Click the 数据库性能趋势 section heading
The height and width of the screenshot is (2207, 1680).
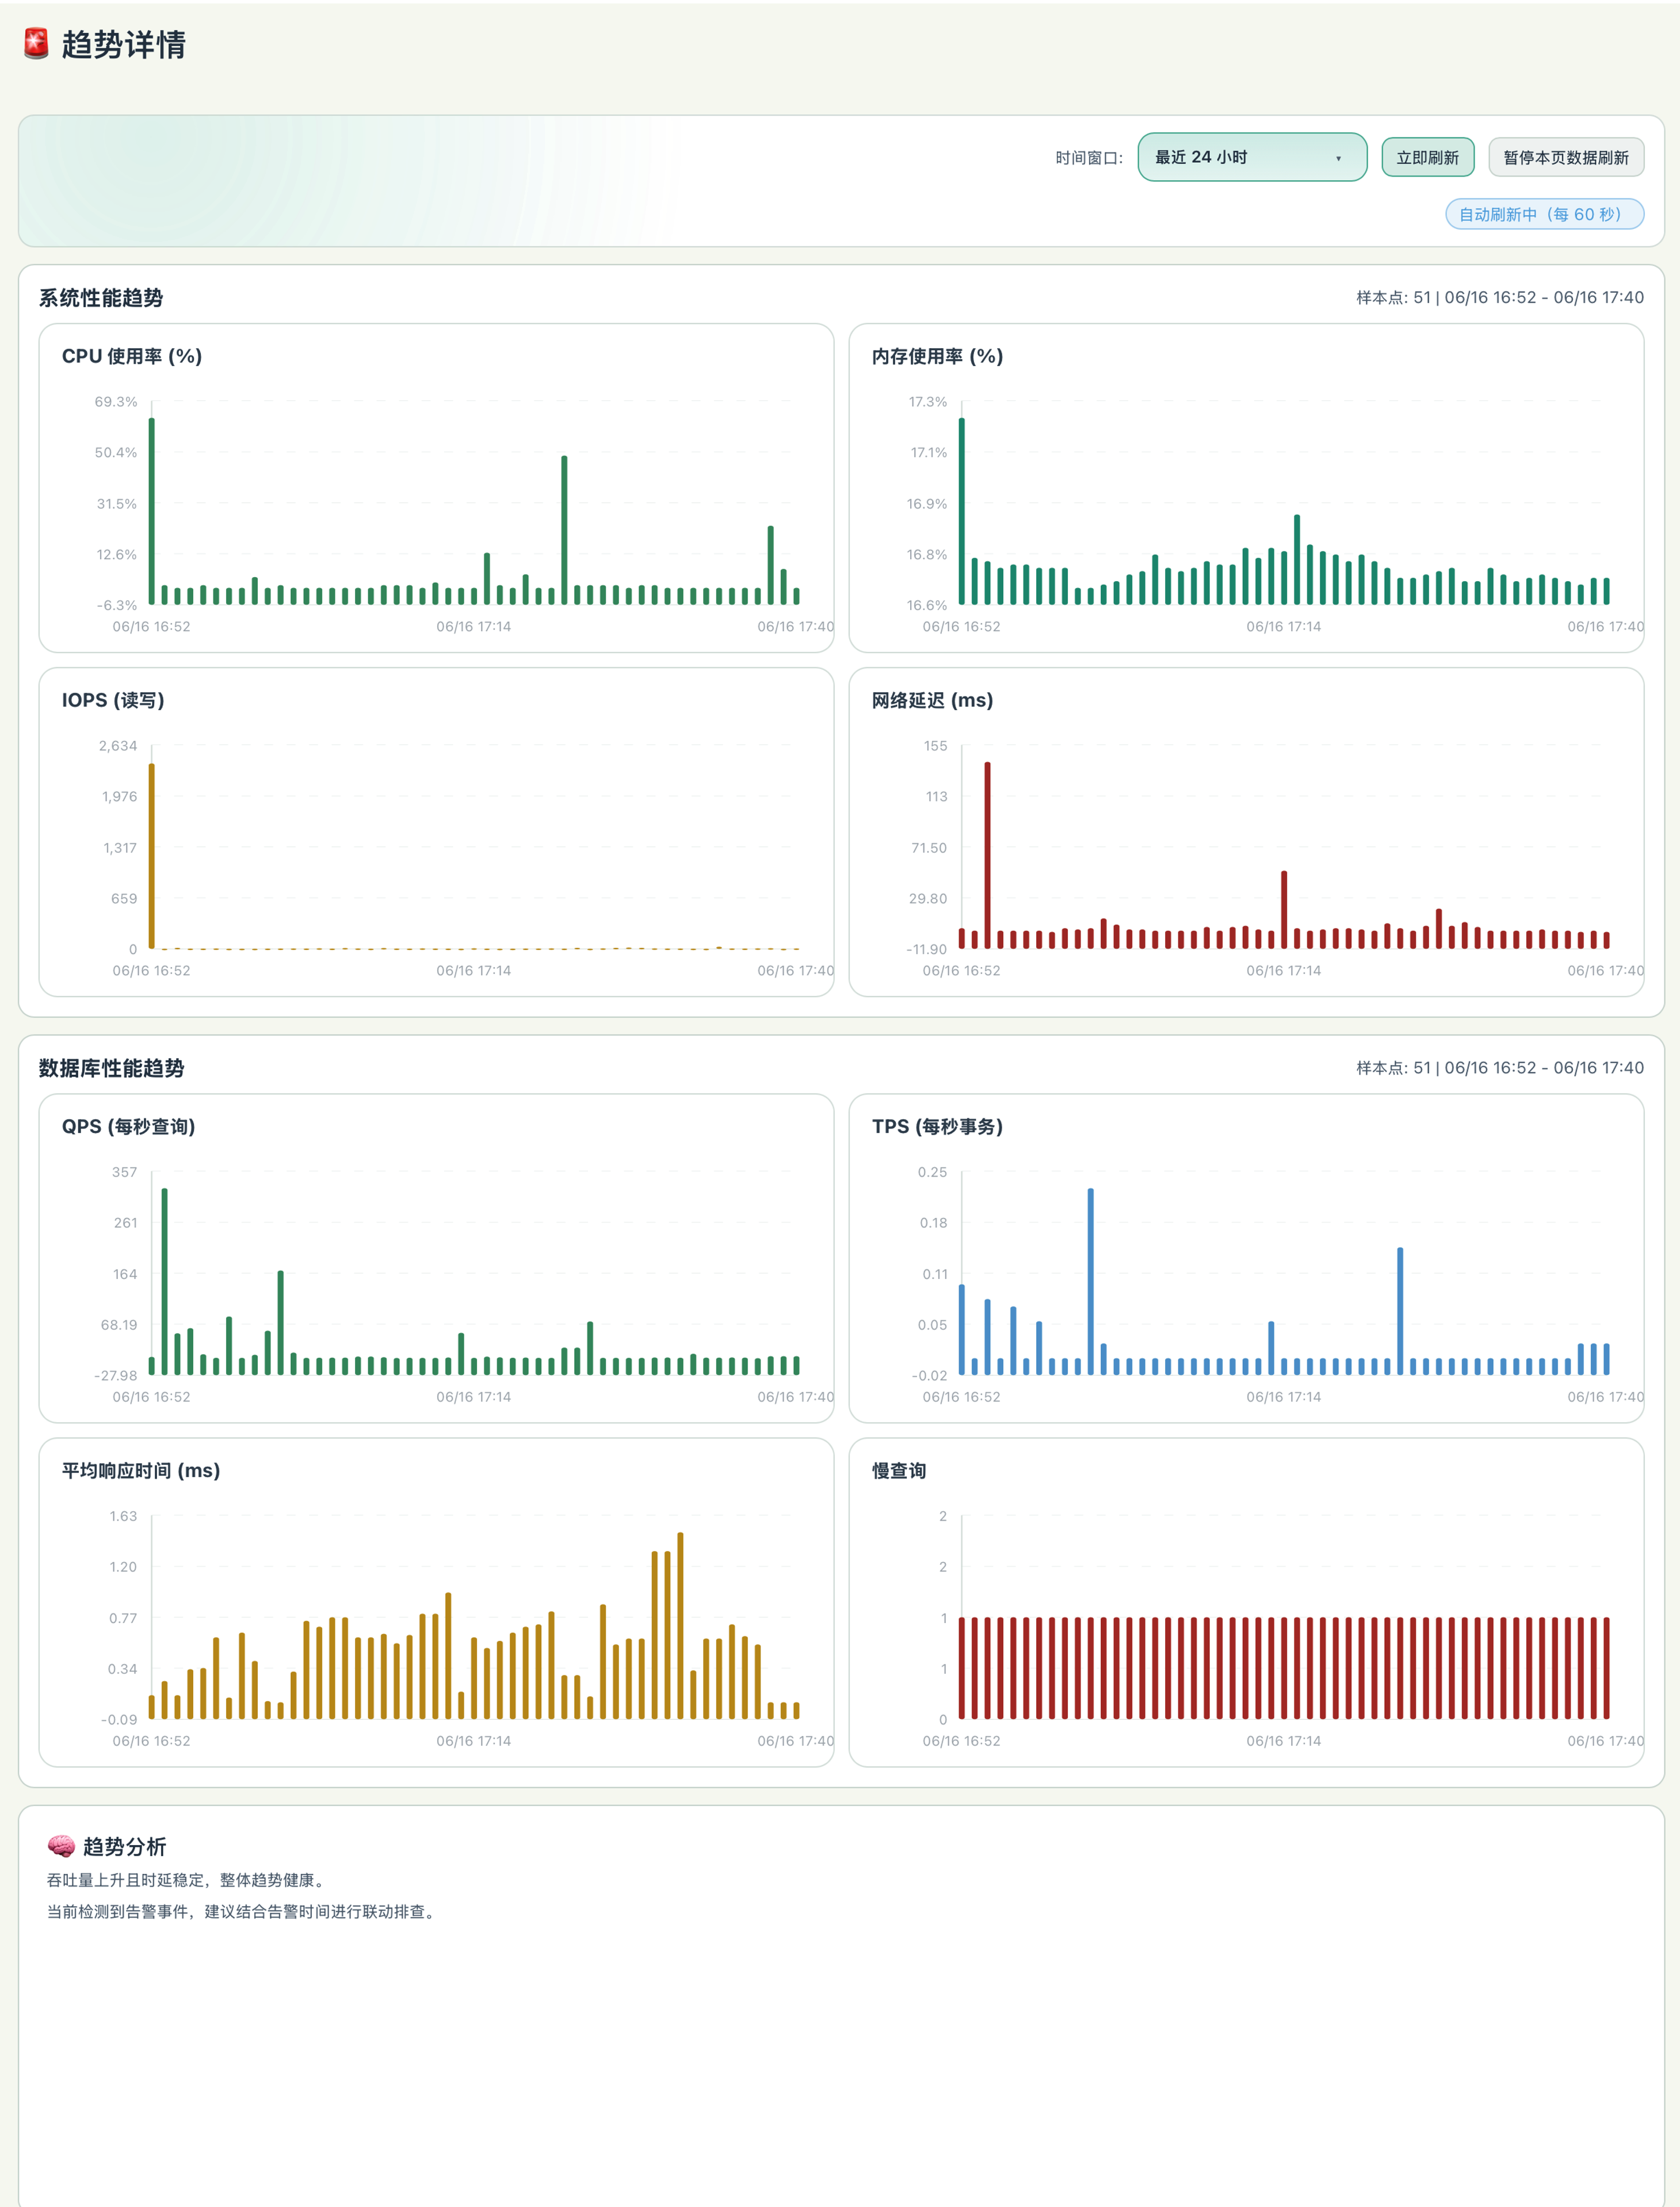point(112,1068)
